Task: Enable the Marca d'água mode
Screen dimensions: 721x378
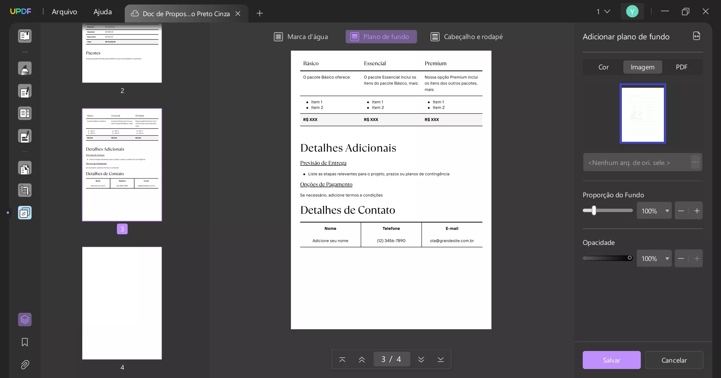Action: tap(301, 36)
